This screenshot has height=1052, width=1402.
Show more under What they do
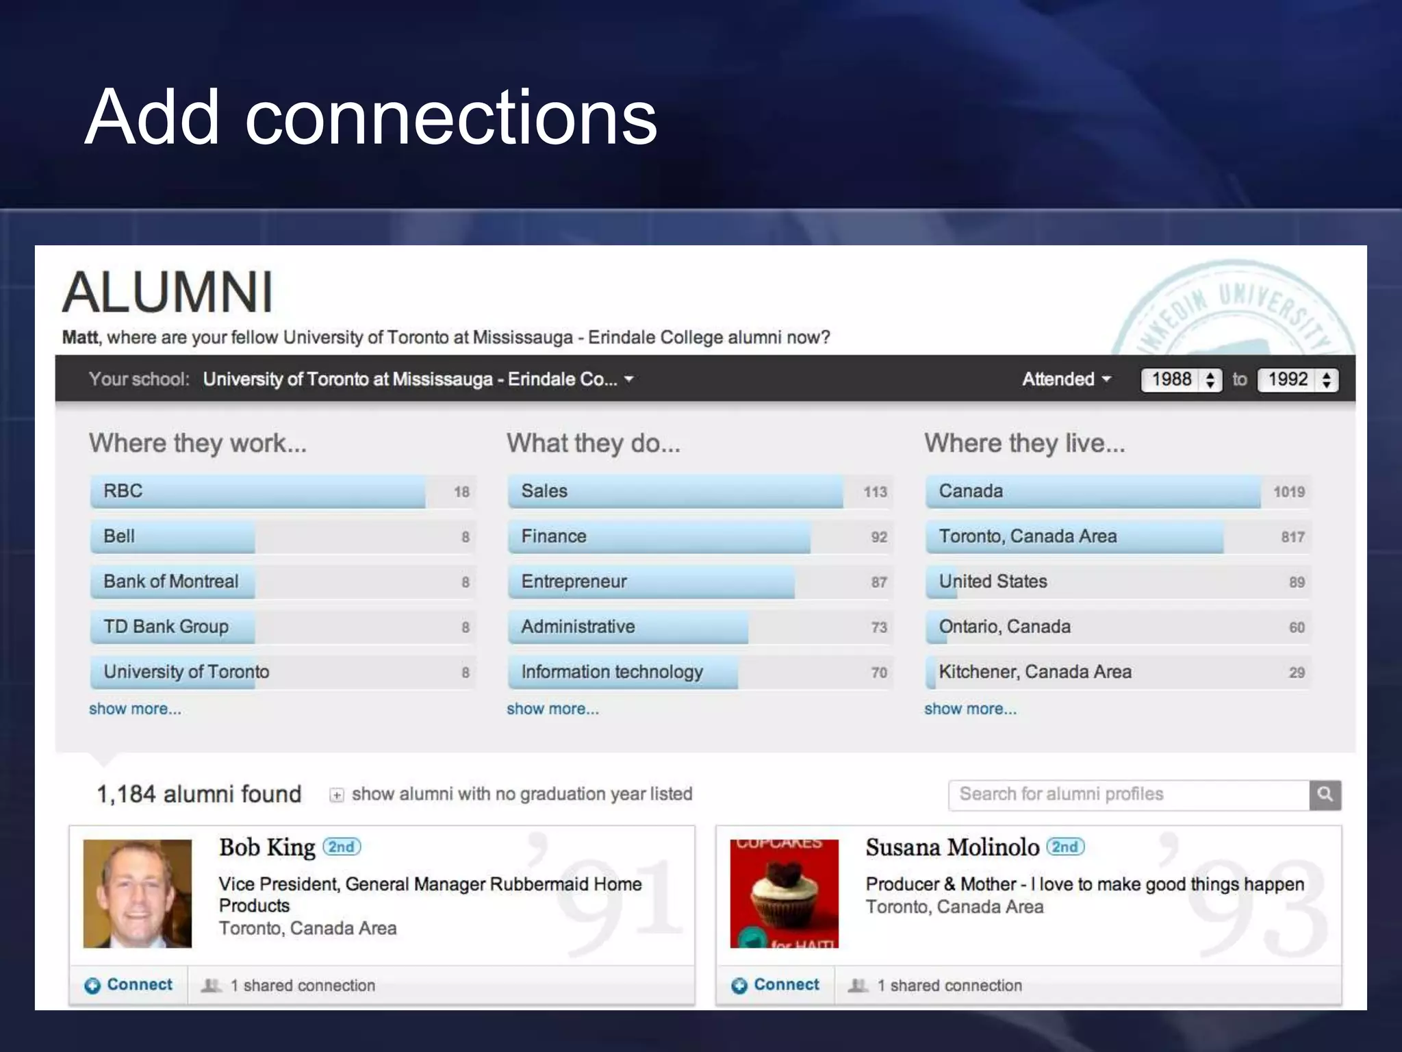[x=553, y=709]
